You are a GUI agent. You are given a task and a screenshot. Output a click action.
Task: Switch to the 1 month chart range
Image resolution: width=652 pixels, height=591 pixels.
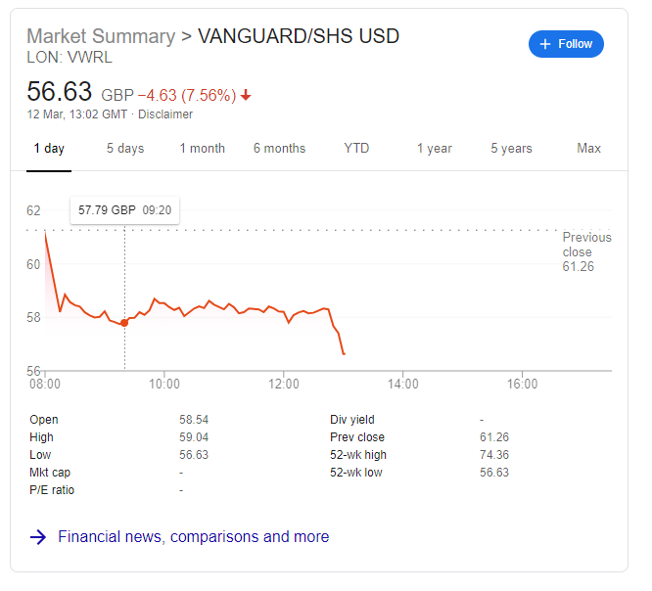202,149
